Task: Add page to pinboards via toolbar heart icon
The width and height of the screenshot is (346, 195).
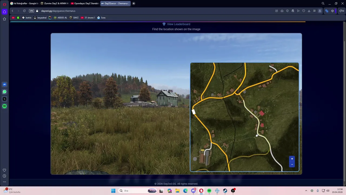Action: (304, 11)
